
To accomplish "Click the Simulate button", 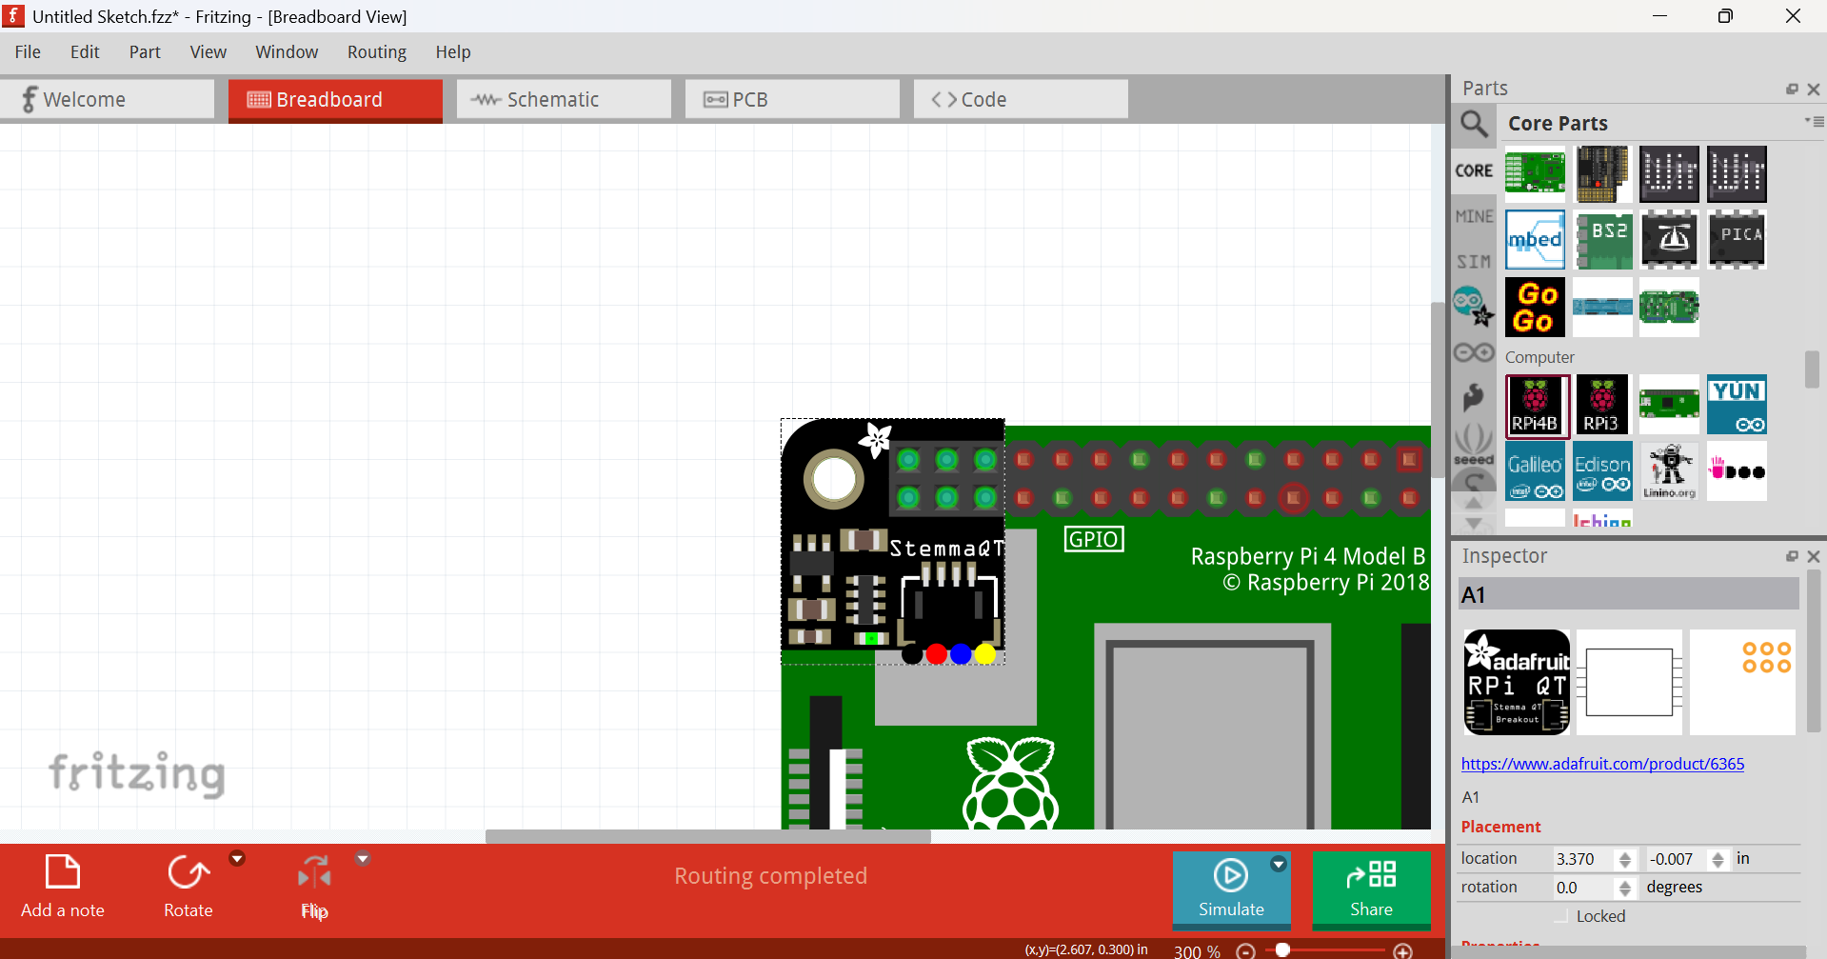I will click(1231, 889).
